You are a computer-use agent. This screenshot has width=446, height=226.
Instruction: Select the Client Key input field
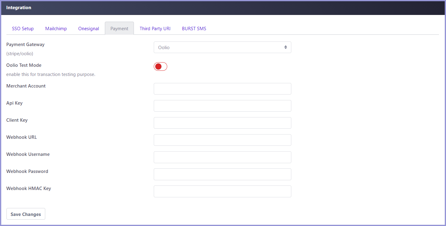pos(222,123)
